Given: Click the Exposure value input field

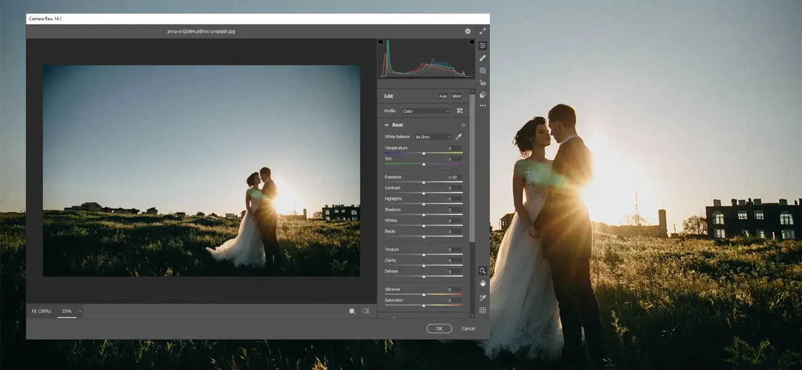Looking at the screenshot, I should pos(455,177).
